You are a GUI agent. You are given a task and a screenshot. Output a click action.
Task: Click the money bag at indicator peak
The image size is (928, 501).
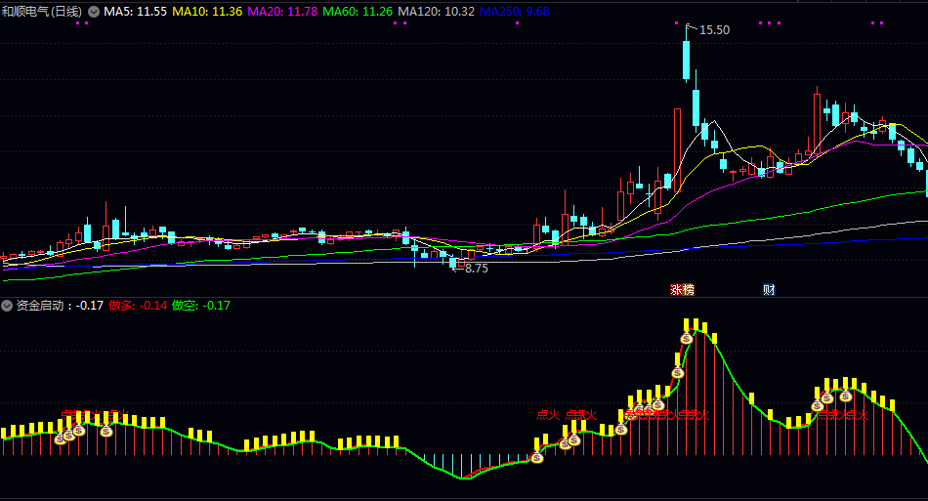pyautogui.click(x=687, y=338)
